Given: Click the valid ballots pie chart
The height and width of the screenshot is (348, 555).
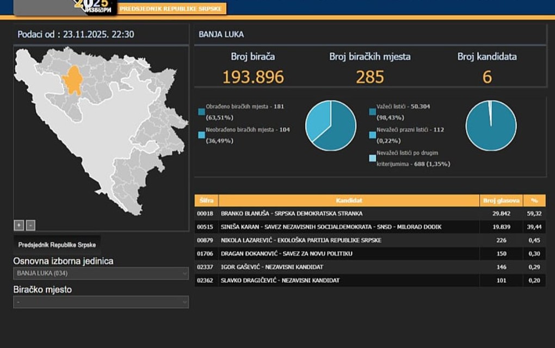Looking at the screenshot, I should click(491, 126).
